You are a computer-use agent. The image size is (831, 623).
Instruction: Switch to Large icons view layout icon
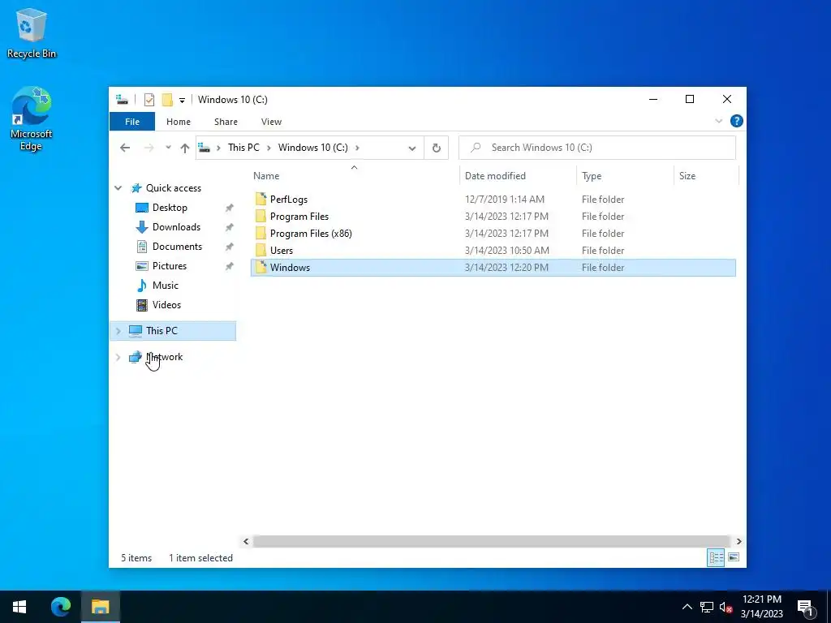(x=734, y=557)
